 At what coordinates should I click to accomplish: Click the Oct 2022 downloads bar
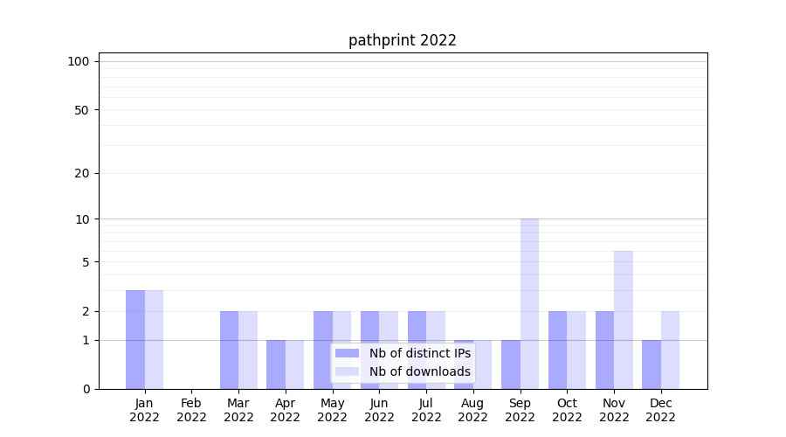[576, 350]
